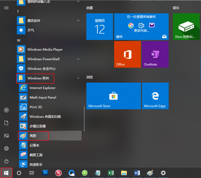The height and width of the screenshot is (178, 201).
Task: Expand the Start hamburger menu
Action: pos(6,8)
